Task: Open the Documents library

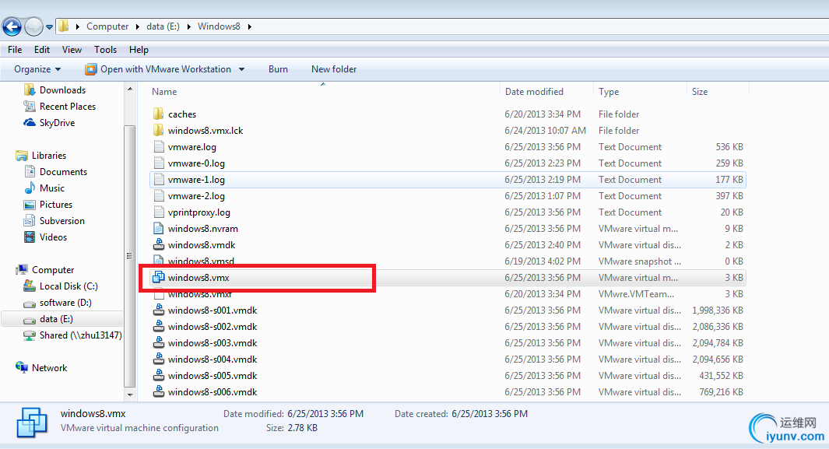Action: pyautogui.click(x=63, y=172)
